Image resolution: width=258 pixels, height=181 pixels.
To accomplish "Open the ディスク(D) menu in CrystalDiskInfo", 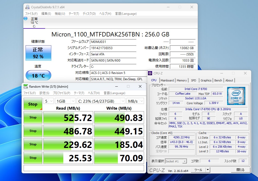I will click(89, 14).
